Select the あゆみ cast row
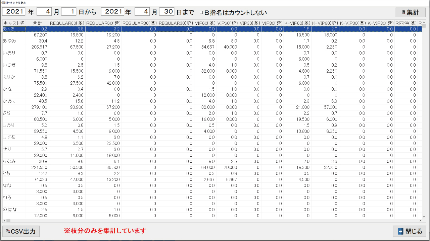The width and height of the screenshot is (430, 241). point(9,41)
